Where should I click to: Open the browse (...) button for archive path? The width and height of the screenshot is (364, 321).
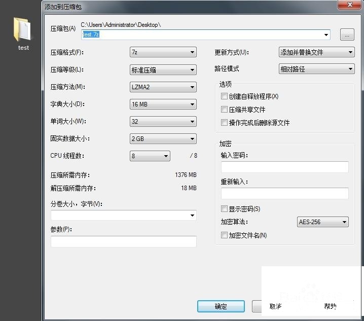tap(347, 34)
